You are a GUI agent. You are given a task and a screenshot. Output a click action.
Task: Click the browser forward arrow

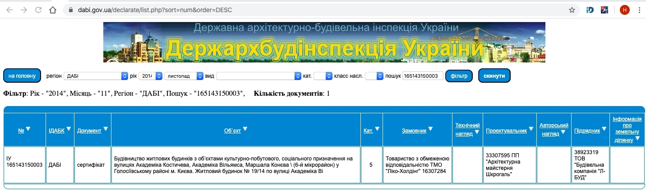24,9
